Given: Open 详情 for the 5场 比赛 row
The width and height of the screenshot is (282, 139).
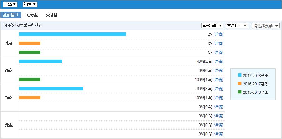Looking at the screenshot, I should pyautogui.click(x=218, y=34).
